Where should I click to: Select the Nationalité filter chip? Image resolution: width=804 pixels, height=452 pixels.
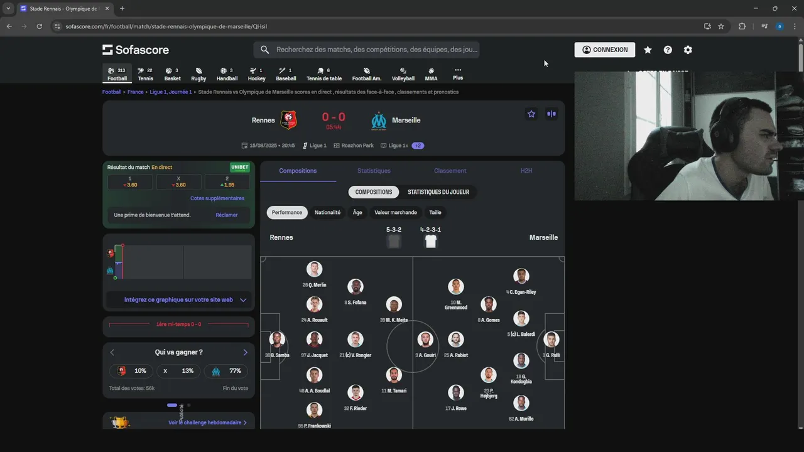click(327, 212)
